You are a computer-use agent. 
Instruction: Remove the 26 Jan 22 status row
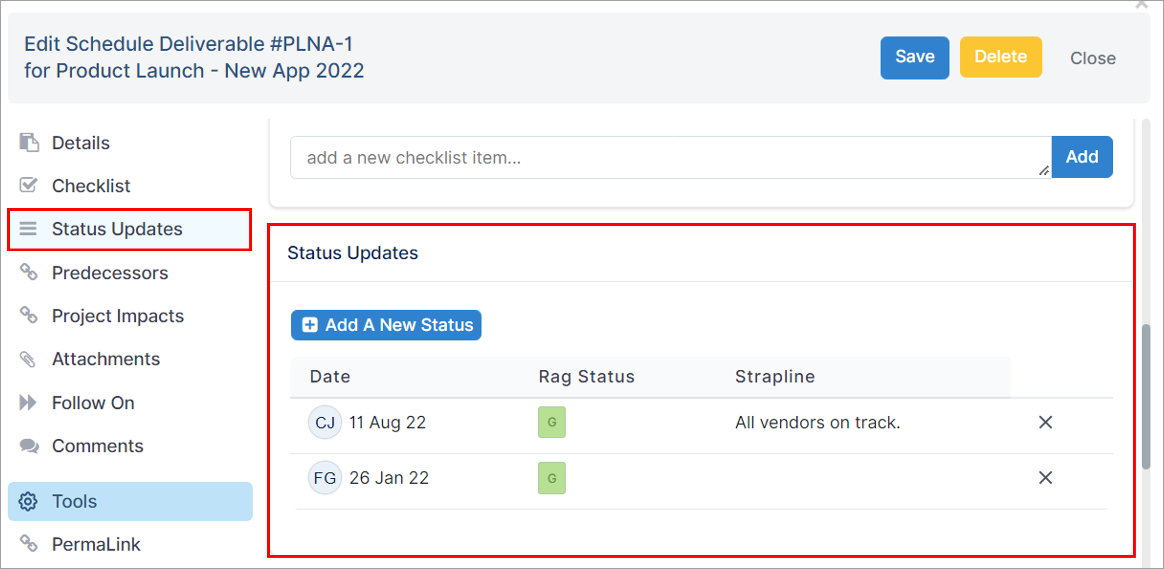(x=1045, y=478)
